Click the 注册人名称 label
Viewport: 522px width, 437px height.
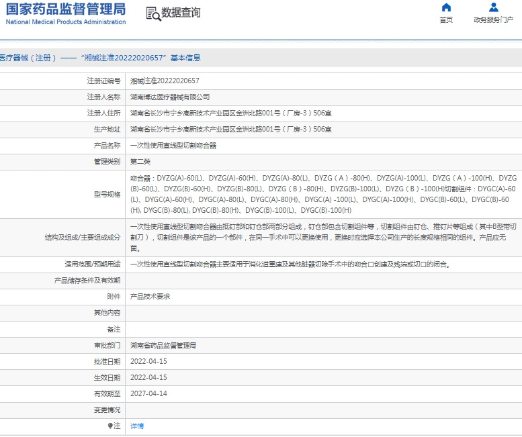tap(103, 97)
